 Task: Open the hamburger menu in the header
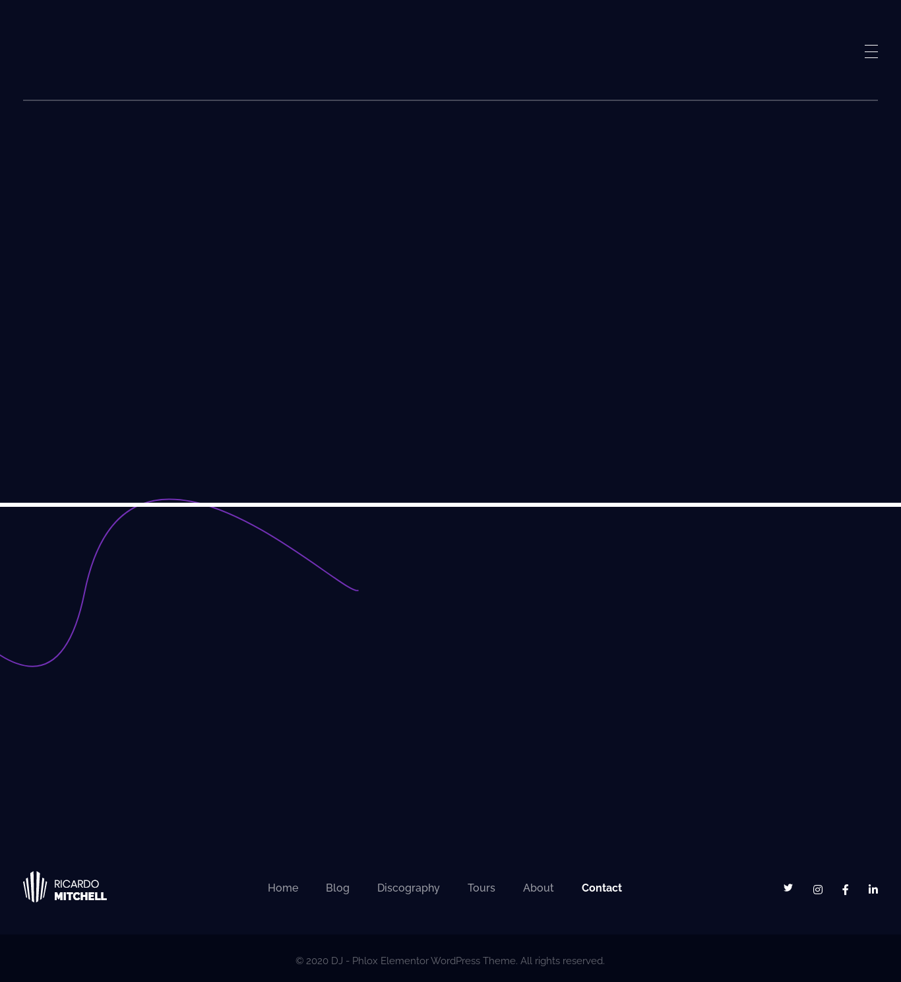[x=871, y=51]
